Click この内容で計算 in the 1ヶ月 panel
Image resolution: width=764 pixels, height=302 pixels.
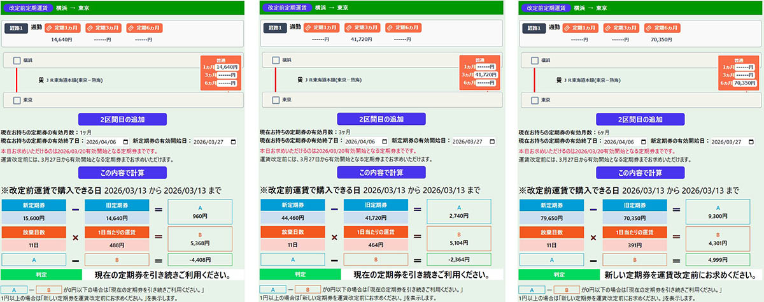[122, 173]
